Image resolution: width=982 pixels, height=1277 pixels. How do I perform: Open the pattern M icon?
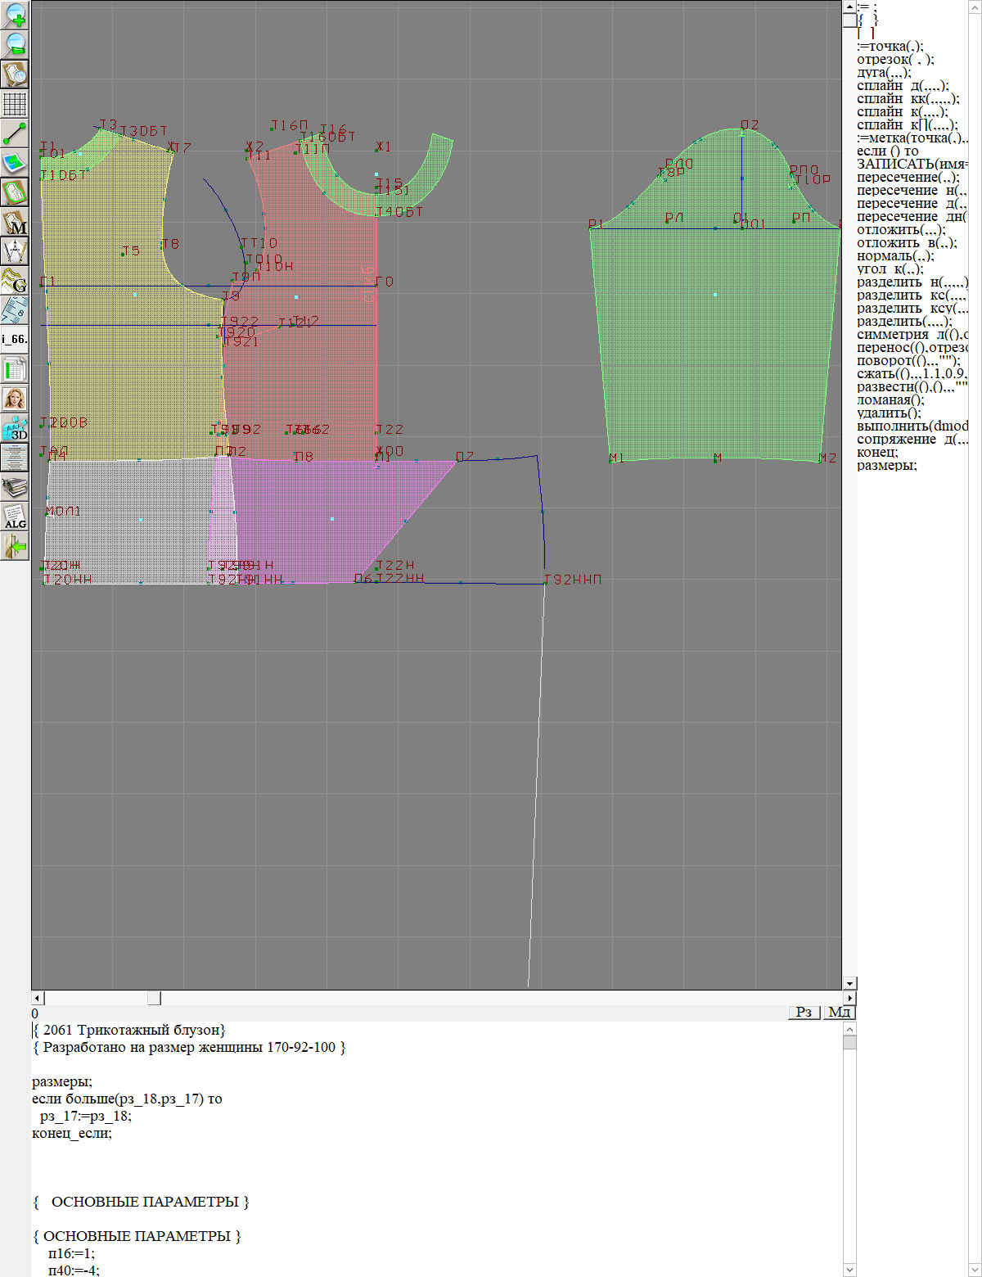click(x=16, y=222)
